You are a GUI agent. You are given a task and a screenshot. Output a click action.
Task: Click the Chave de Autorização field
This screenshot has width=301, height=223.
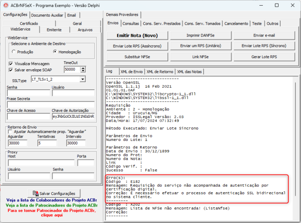coord(73,117)
